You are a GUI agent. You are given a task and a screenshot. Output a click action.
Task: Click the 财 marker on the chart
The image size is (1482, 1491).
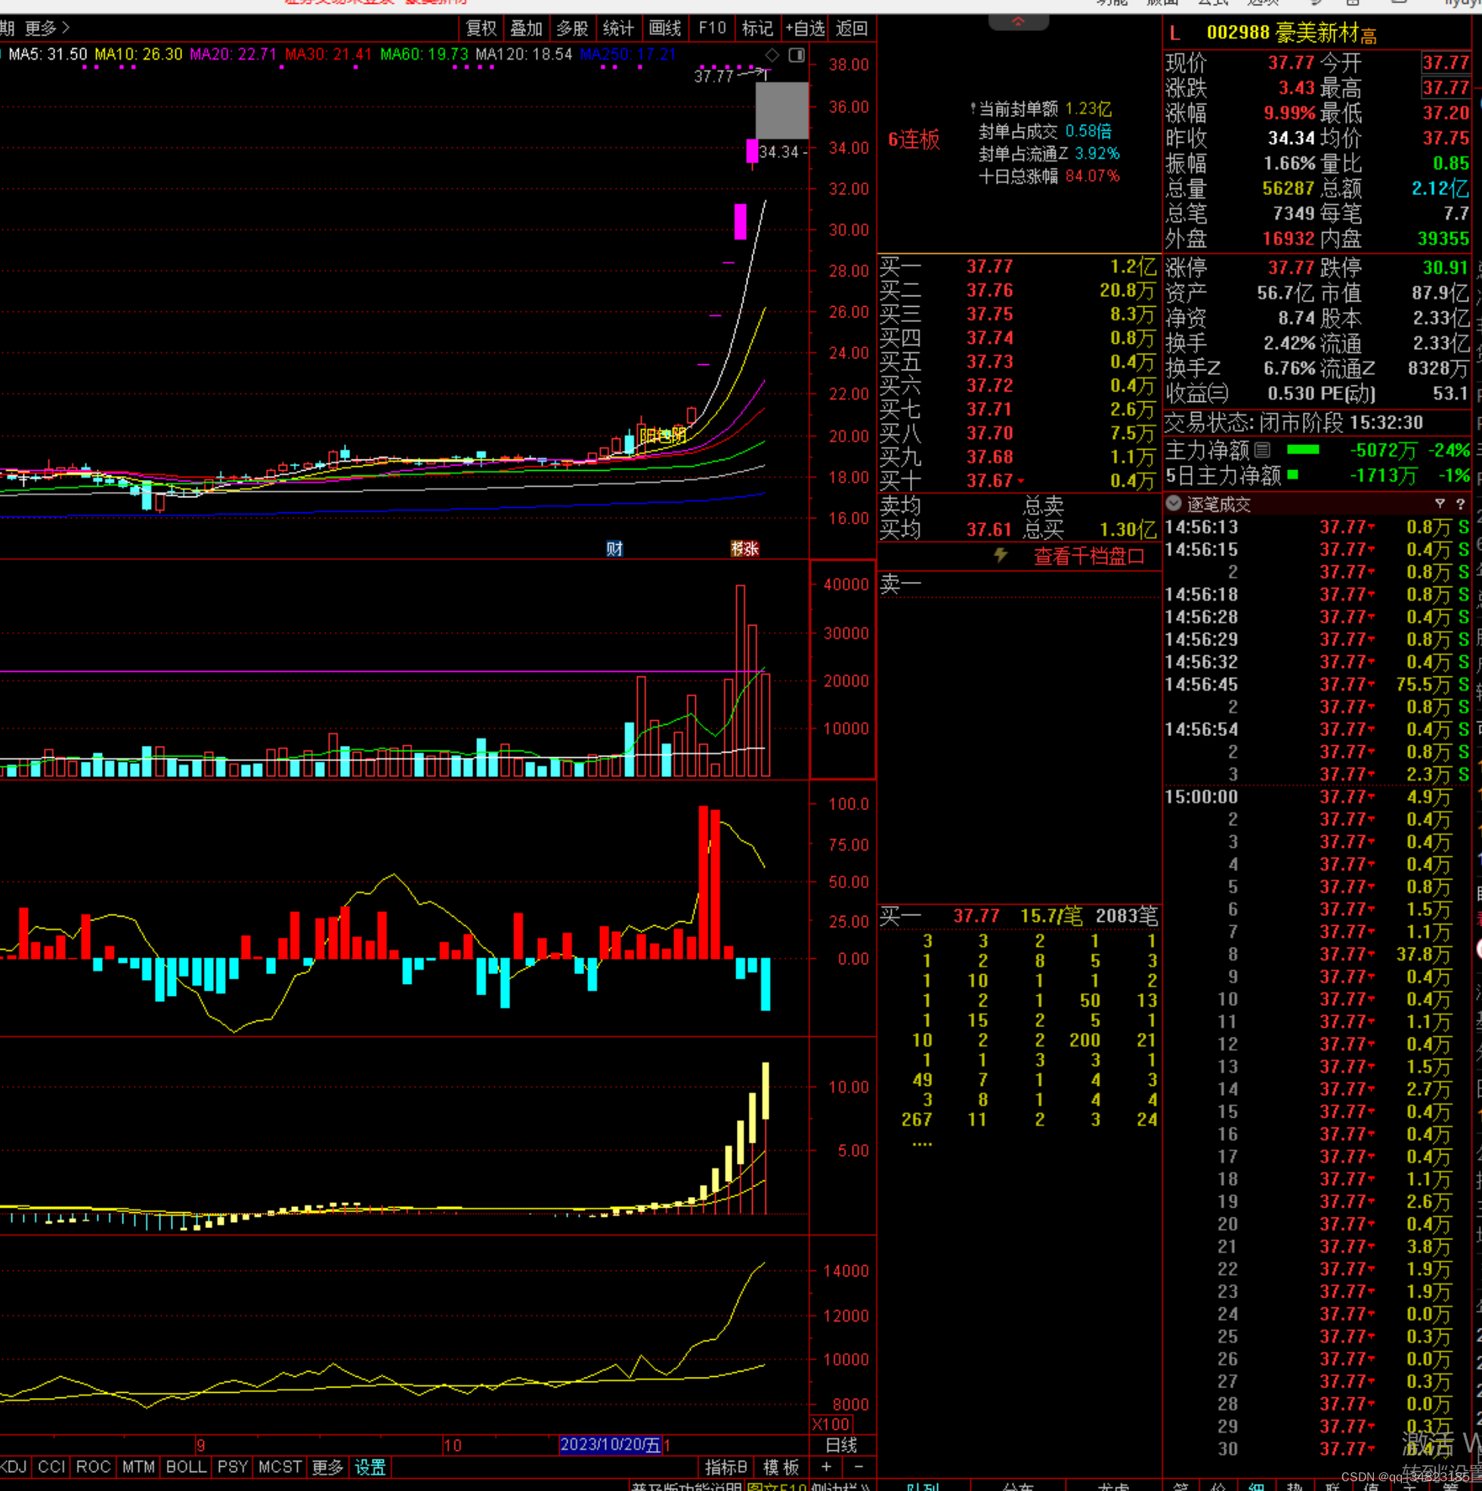point(614,549)
